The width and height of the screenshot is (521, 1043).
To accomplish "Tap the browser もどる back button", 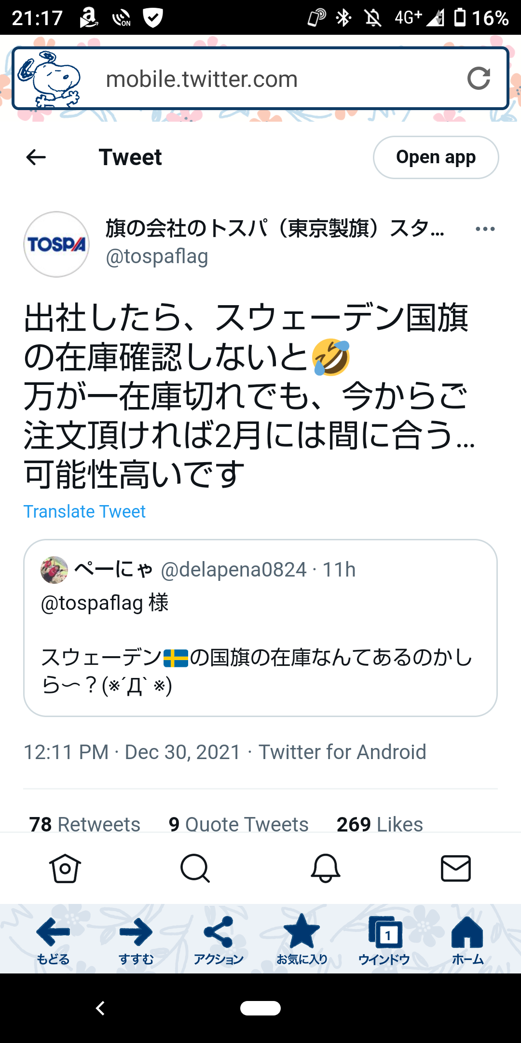I will coord(53,940).
